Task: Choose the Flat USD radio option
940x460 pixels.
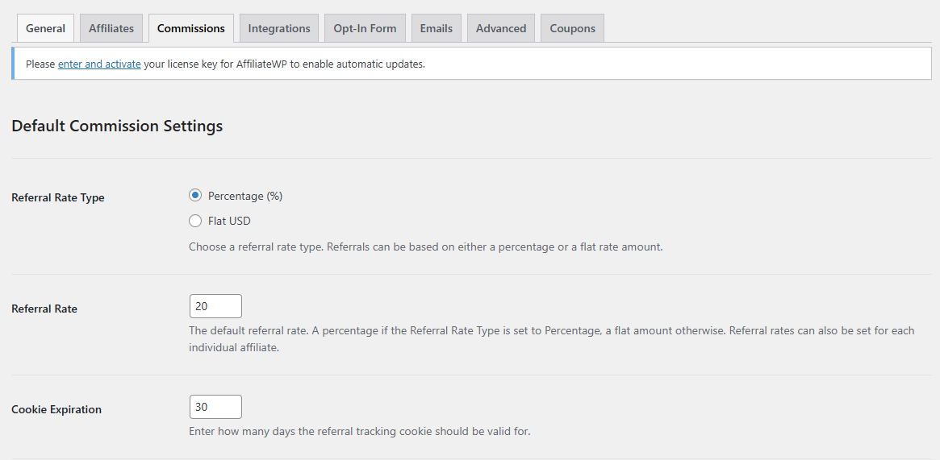Action: click(x=194, y=221)
